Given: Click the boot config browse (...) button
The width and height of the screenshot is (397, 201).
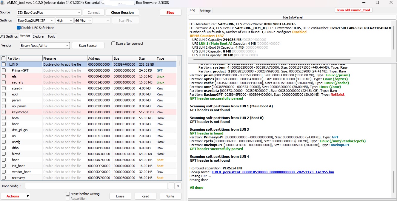Looking at the screenshot, I should pyautogui.click(x=171, y=186).
